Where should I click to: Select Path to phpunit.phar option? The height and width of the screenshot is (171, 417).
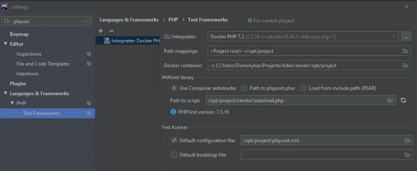pos(244,88)
